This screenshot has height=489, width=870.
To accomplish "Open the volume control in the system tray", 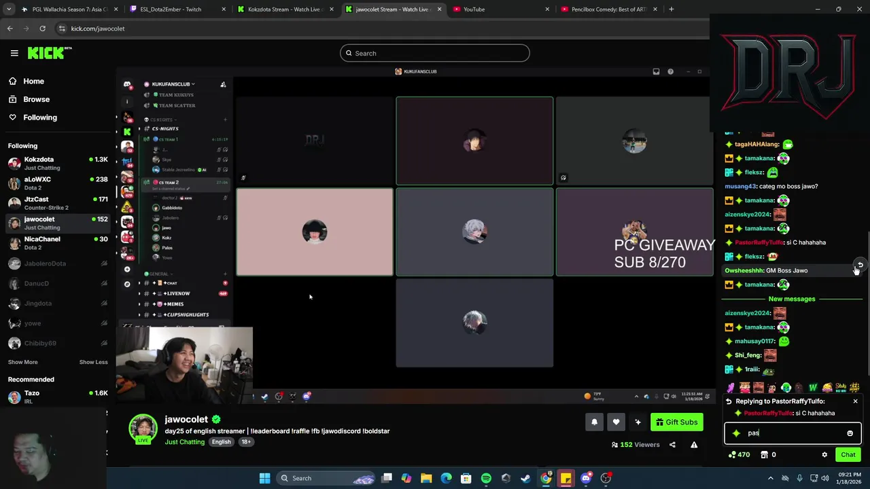I will pyautogui.click(x=825, y=478).
